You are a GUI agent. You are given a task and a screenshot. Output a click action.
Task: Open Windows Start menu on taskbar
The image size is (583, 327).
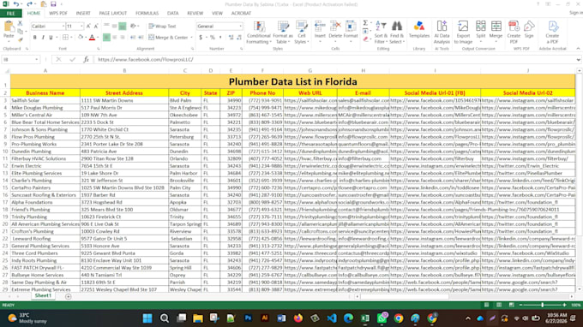[x=147, y=318]
